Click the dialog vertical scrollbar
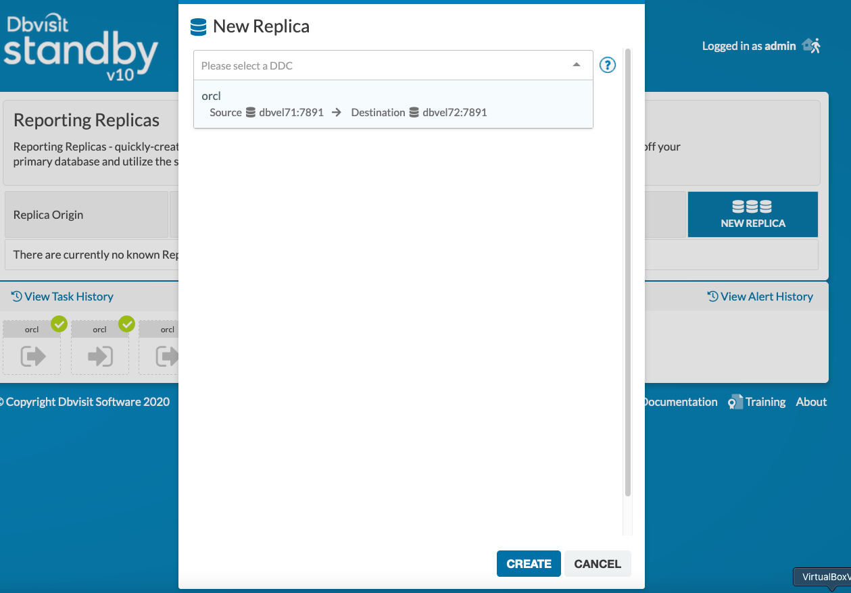This screenshot has height=593, width=851. pos(628,272)
